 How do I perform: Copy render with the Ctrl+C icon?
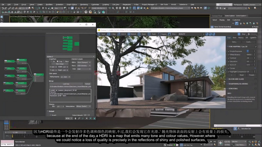tap(119, 34)
